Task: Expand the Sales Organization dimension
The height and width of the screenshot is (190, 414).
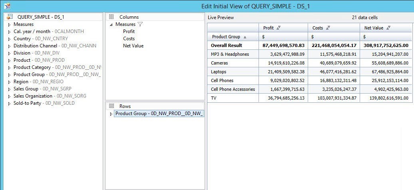Action: (x=10, y=96)
